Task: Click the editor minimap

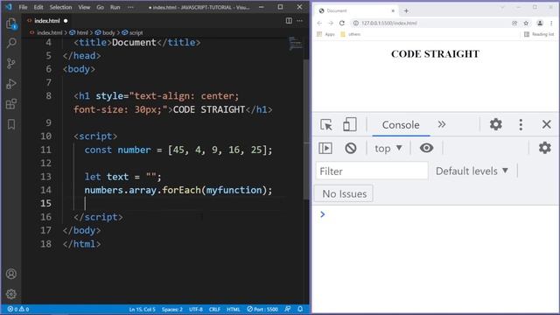Action: 296,43
